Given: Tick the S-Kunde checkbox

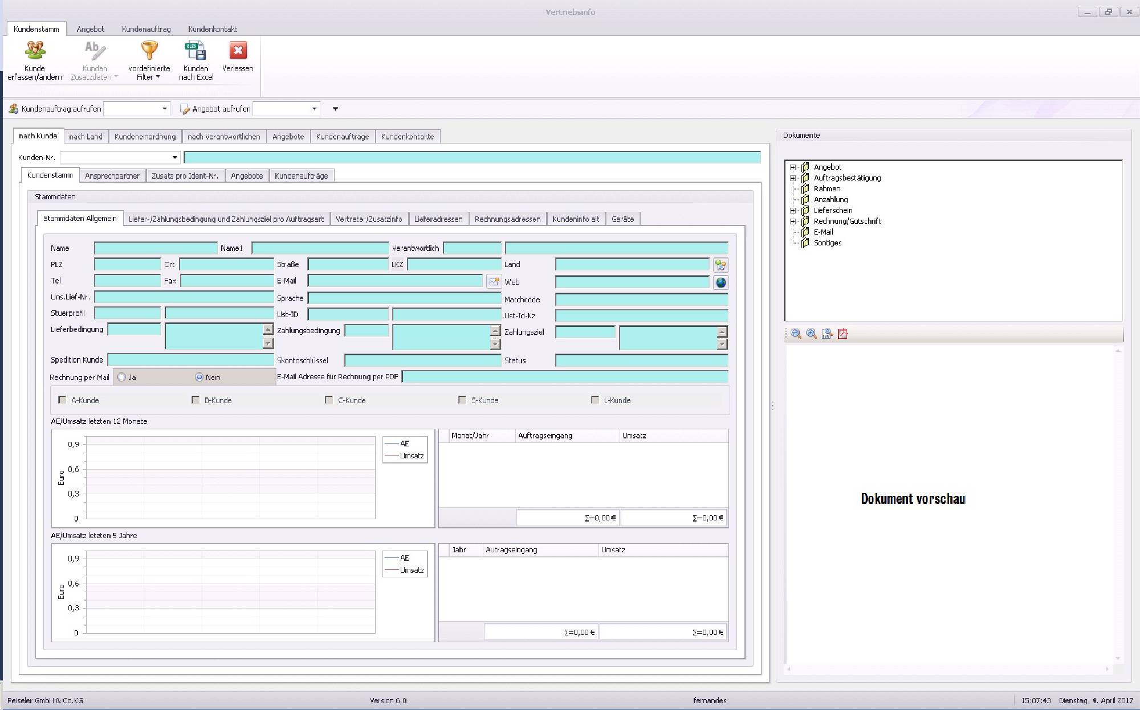Looking at the screenshot, I should (462, 400).
